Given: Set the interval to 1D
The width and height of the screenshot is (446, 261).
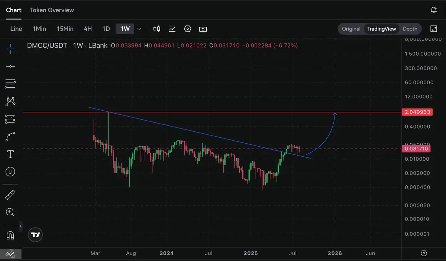Looking at the screenshot, I should pos(106,29).
